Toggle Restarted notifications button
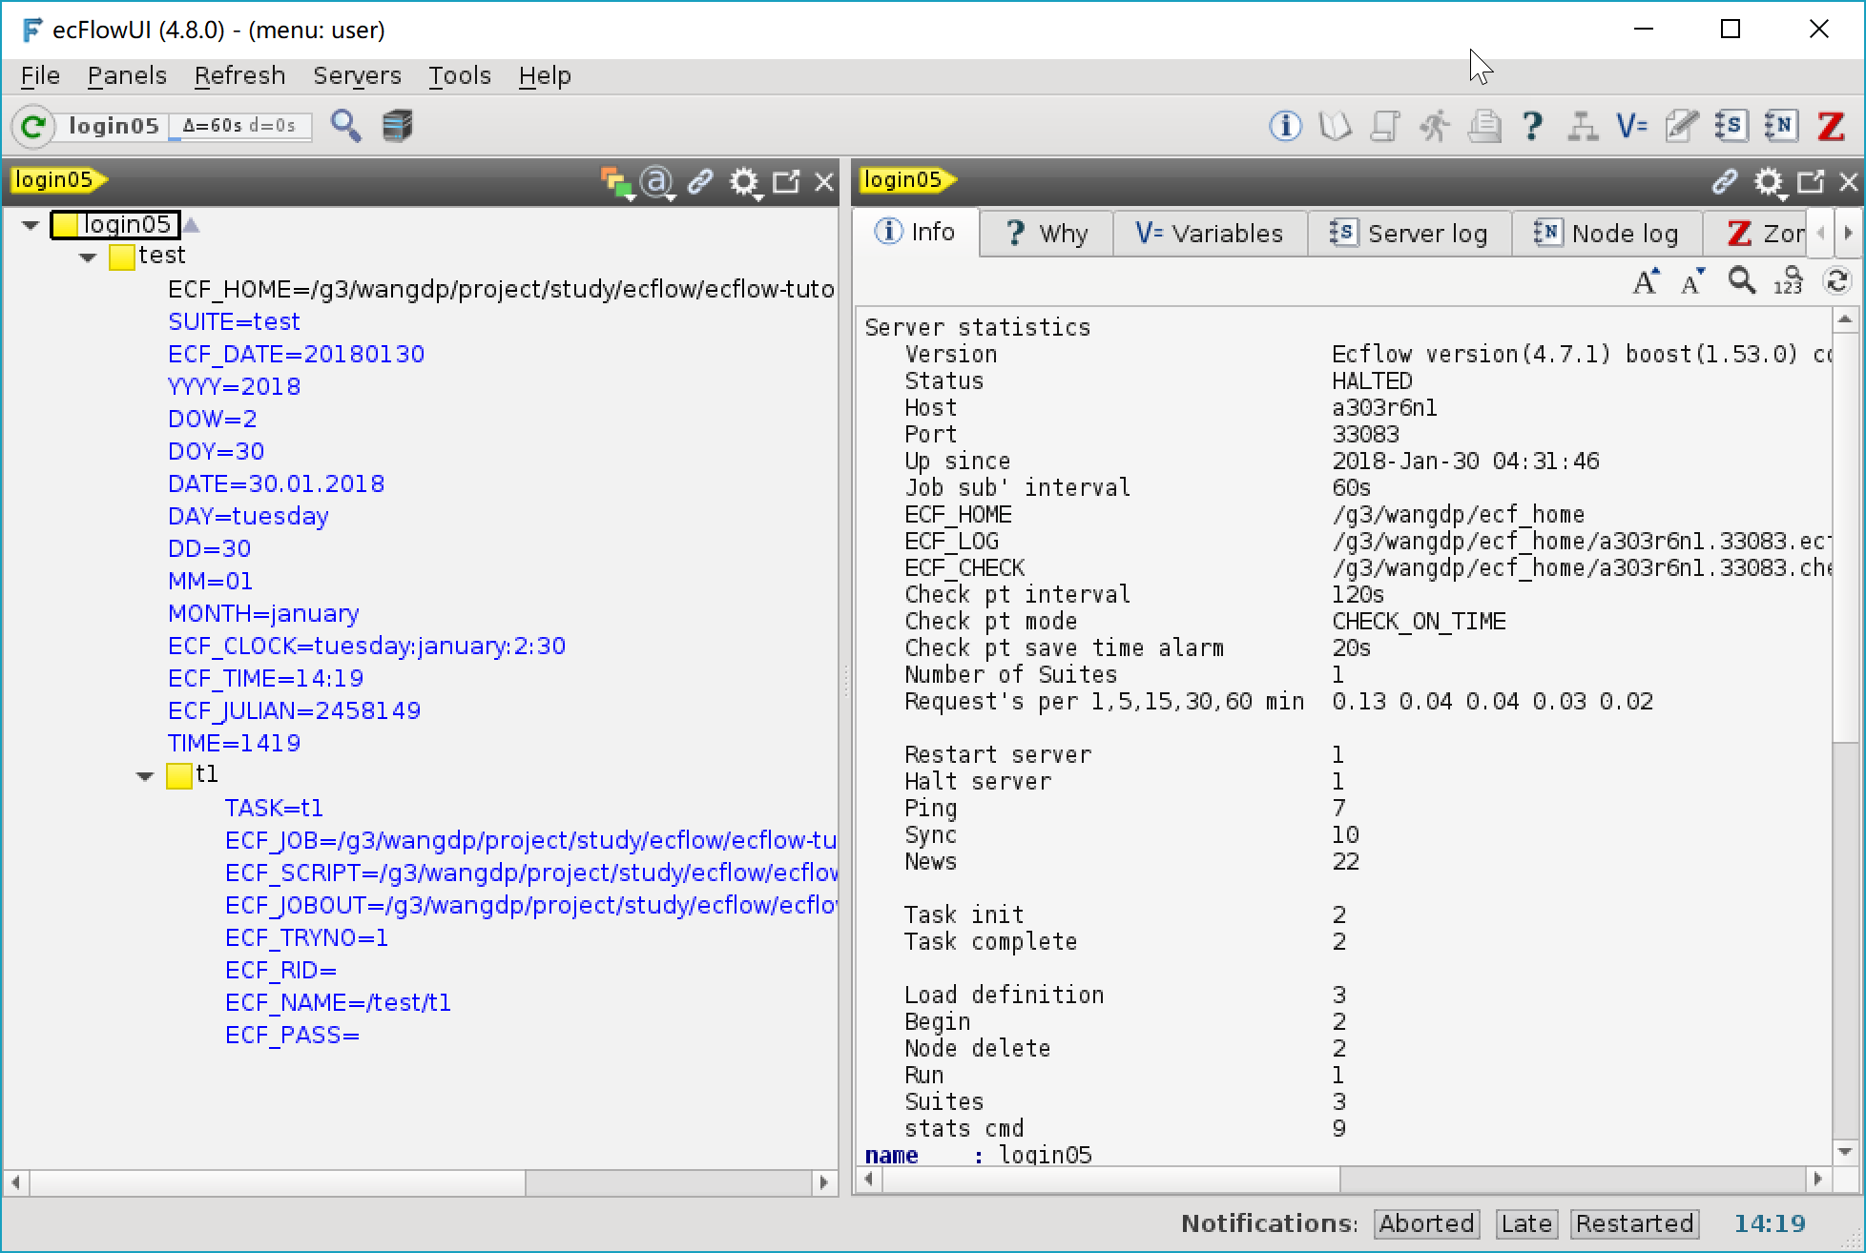 [x=1634, y=1223]
